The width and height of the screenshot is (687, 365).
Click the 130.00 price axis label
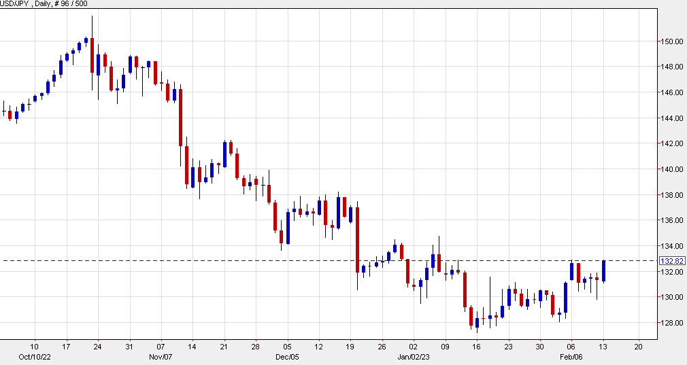[672, 297]
